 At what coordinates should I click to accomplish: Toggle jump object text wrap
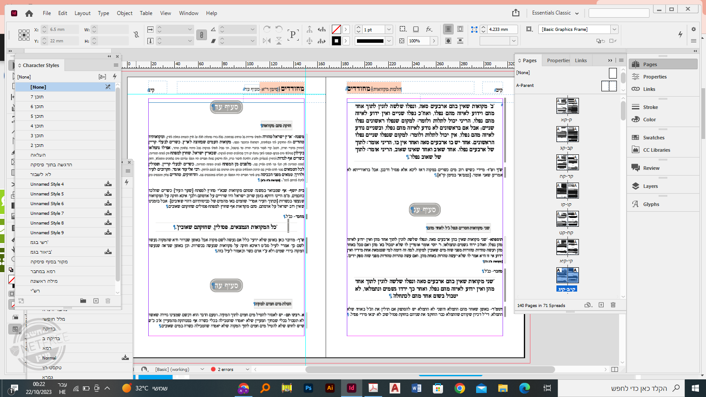pyautogui.click(x=460, y=41)
